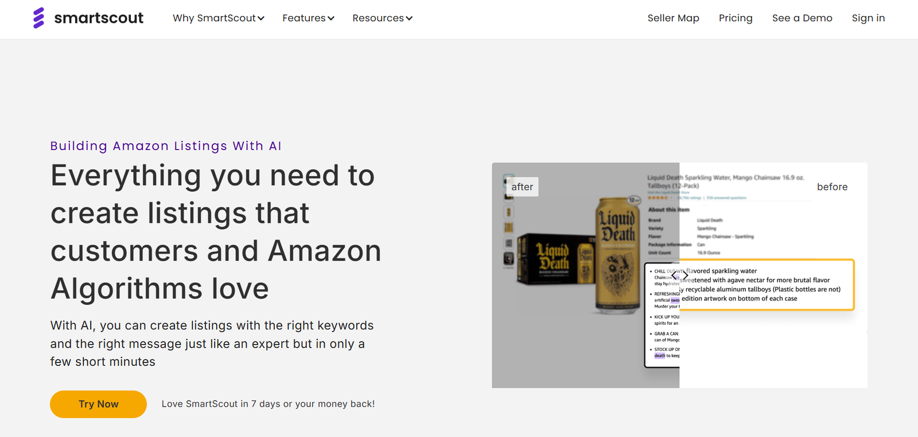Click the purple SmartScout logo icon

[x=38, y=18]
